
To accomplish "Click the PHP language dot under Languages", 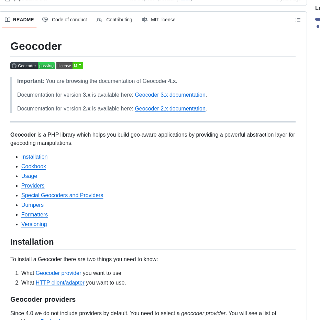I will click(x=318, y=27).
